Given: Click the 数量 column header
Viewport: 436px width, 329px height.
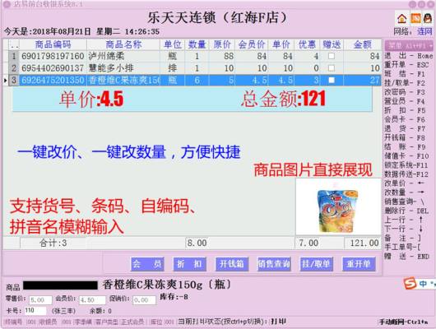Looking at the screenshot, I should coord(197,44).
